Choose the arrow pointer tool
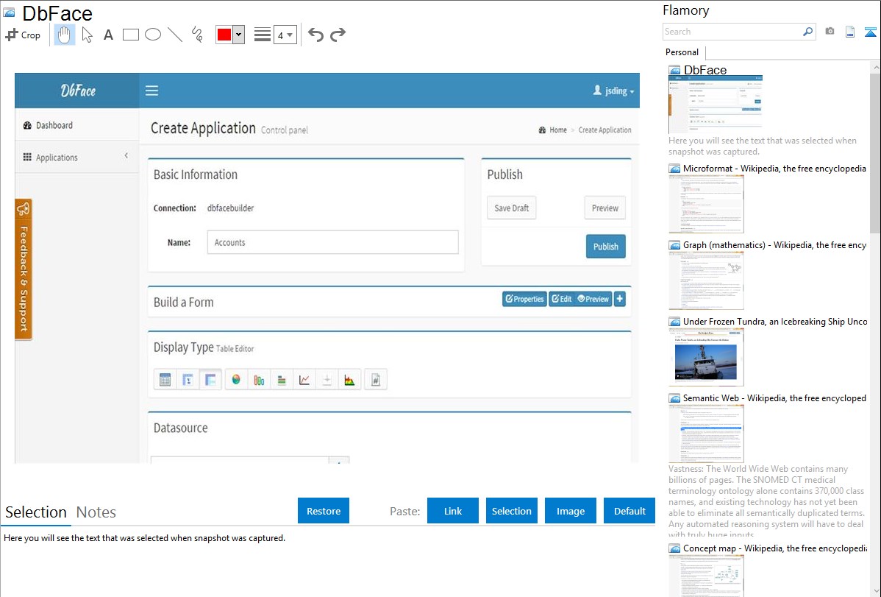Screen dimensions: 881x597 point(87,35)
